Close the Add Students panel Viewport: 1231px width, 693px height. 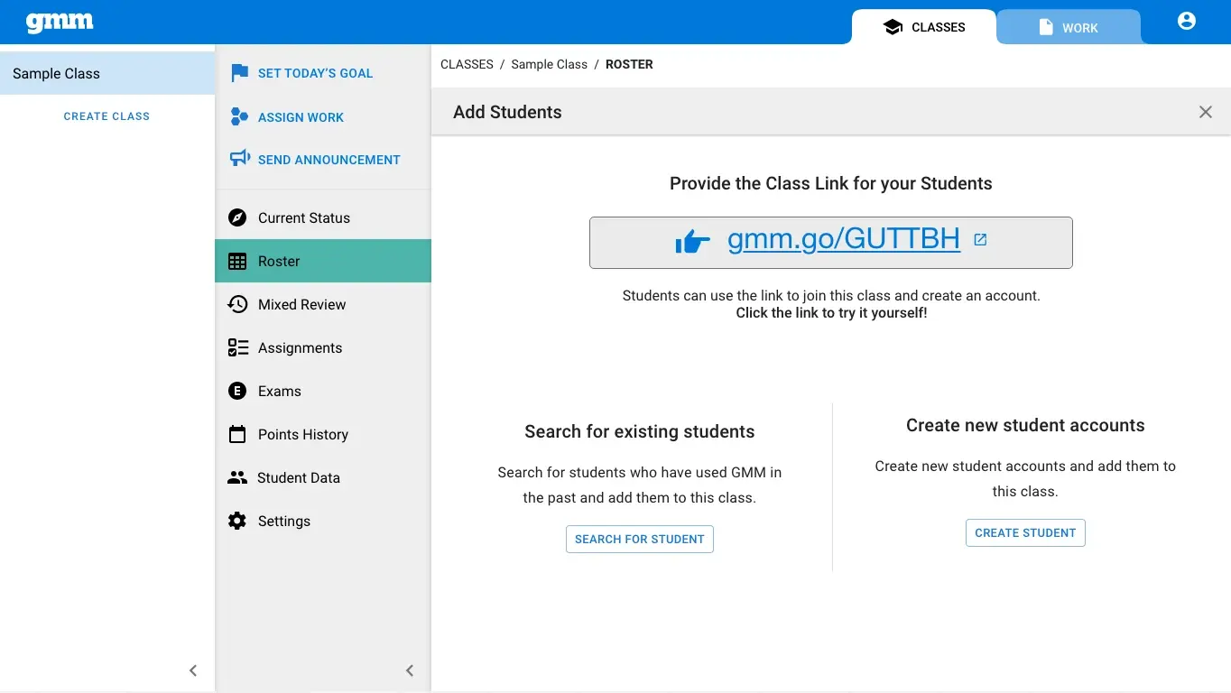[1206, 112]
